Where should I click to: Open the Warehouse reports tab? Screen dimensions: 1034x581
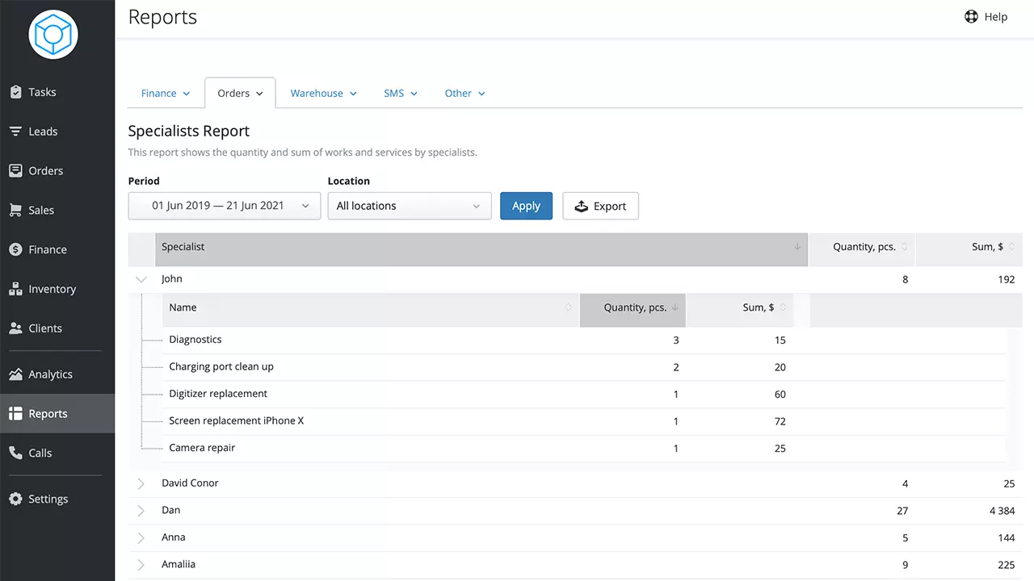(x=323, y=94)
